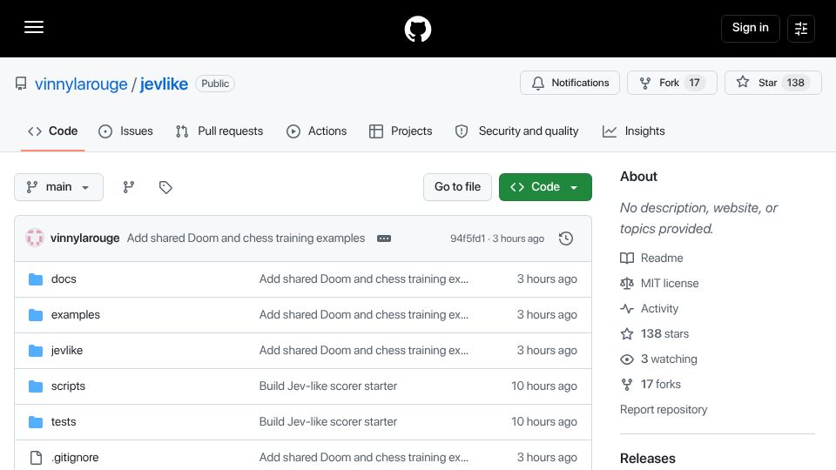This screenshot has width=836, height=470.
Task: Open latest commit message link in commit bar
Action: tap(246, 238)
